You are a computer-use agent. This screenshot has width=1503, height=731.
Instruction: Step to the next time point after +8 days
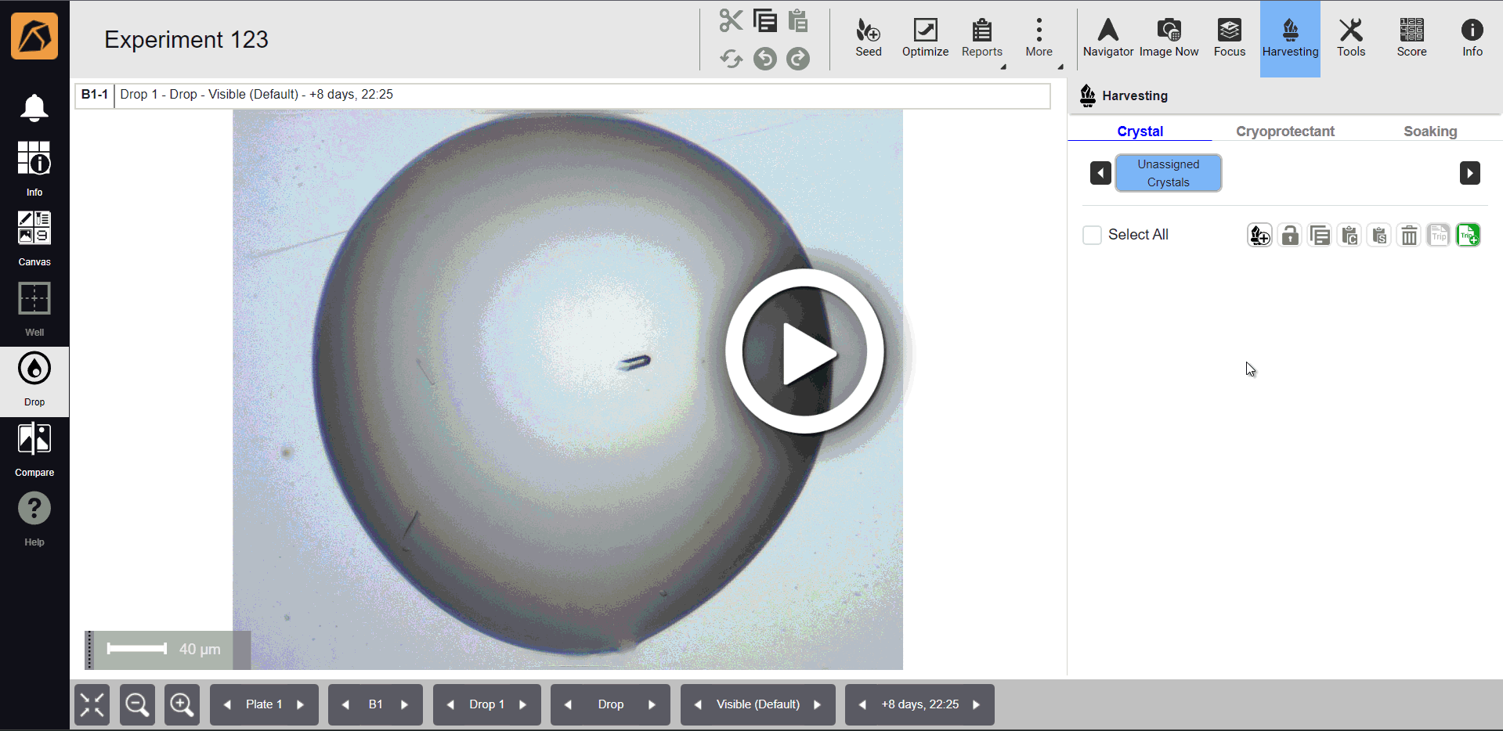click(977, 704)
